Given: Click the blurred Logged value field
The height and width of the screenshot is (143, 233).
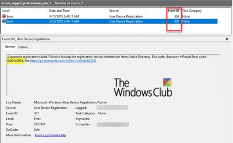Looking at the screenshot, I should (x=112, y=107).
